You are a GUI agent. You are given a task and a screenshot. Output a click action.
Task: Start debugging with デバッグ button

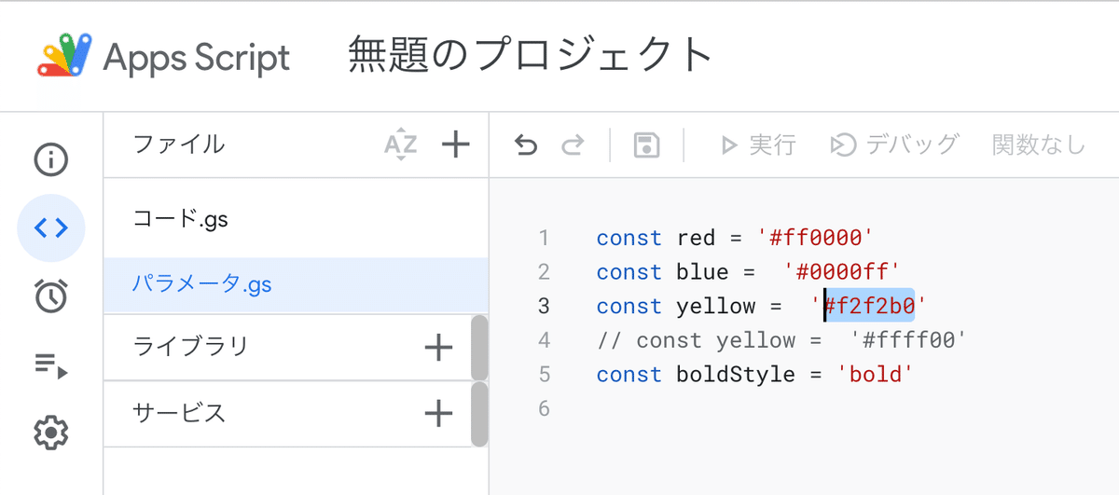894,145
